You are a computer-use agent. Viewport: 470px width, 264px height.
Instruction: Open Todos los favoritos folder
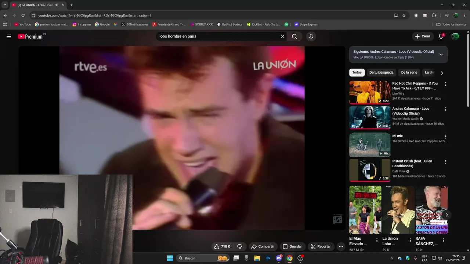pos(451,25)
